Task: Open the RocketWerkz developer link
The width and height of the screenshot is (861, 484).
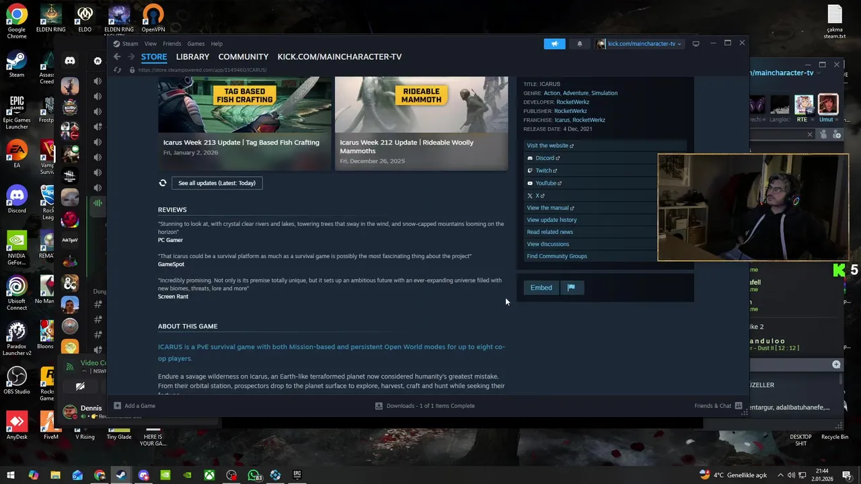Action: (x=572, y=102)
